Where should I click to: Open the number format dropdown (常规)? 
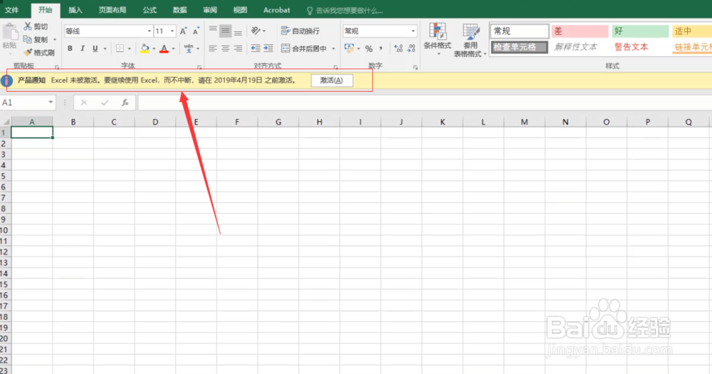413,31
